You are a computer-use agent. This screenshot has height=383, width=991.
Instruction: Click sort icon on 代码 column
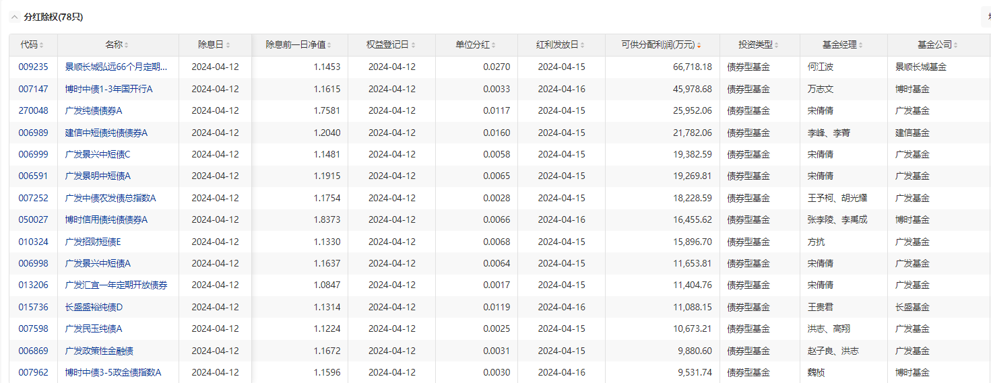(42, 45)
